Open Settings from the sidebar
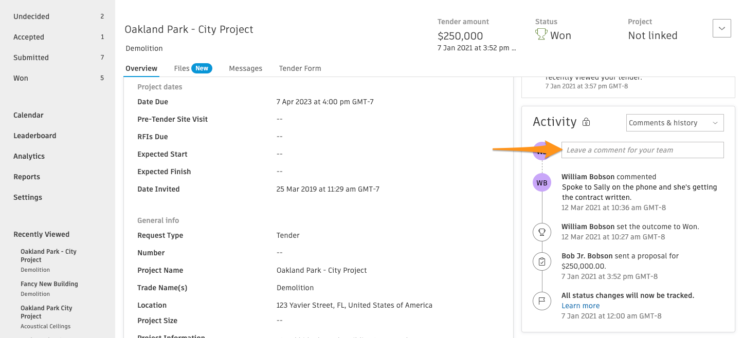 [x=27, y=197]
